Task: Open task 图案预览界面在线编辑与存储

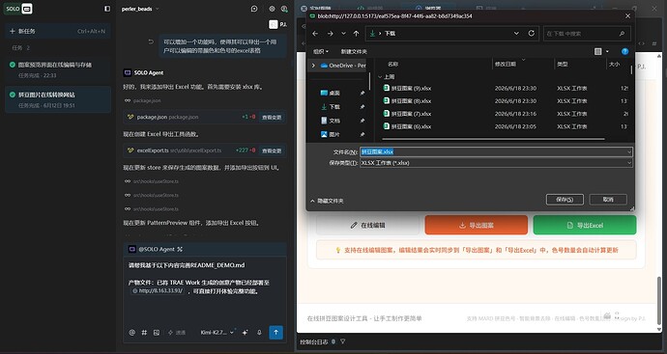Action: click(x=58, y=69)
